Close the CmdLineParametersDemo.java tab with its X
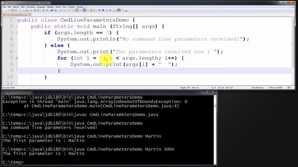Viewport: 298px width, 167px height. [x=30, y=14]
